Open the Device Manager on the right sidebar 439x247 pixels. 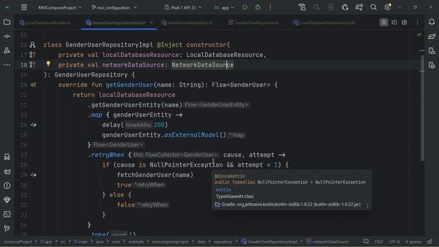431,50
